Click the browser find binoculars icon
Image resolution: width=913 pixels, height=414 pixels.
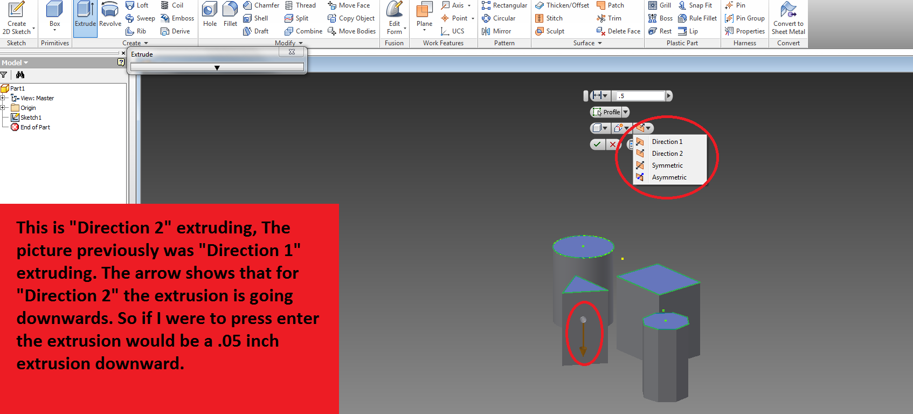[20, 75]
